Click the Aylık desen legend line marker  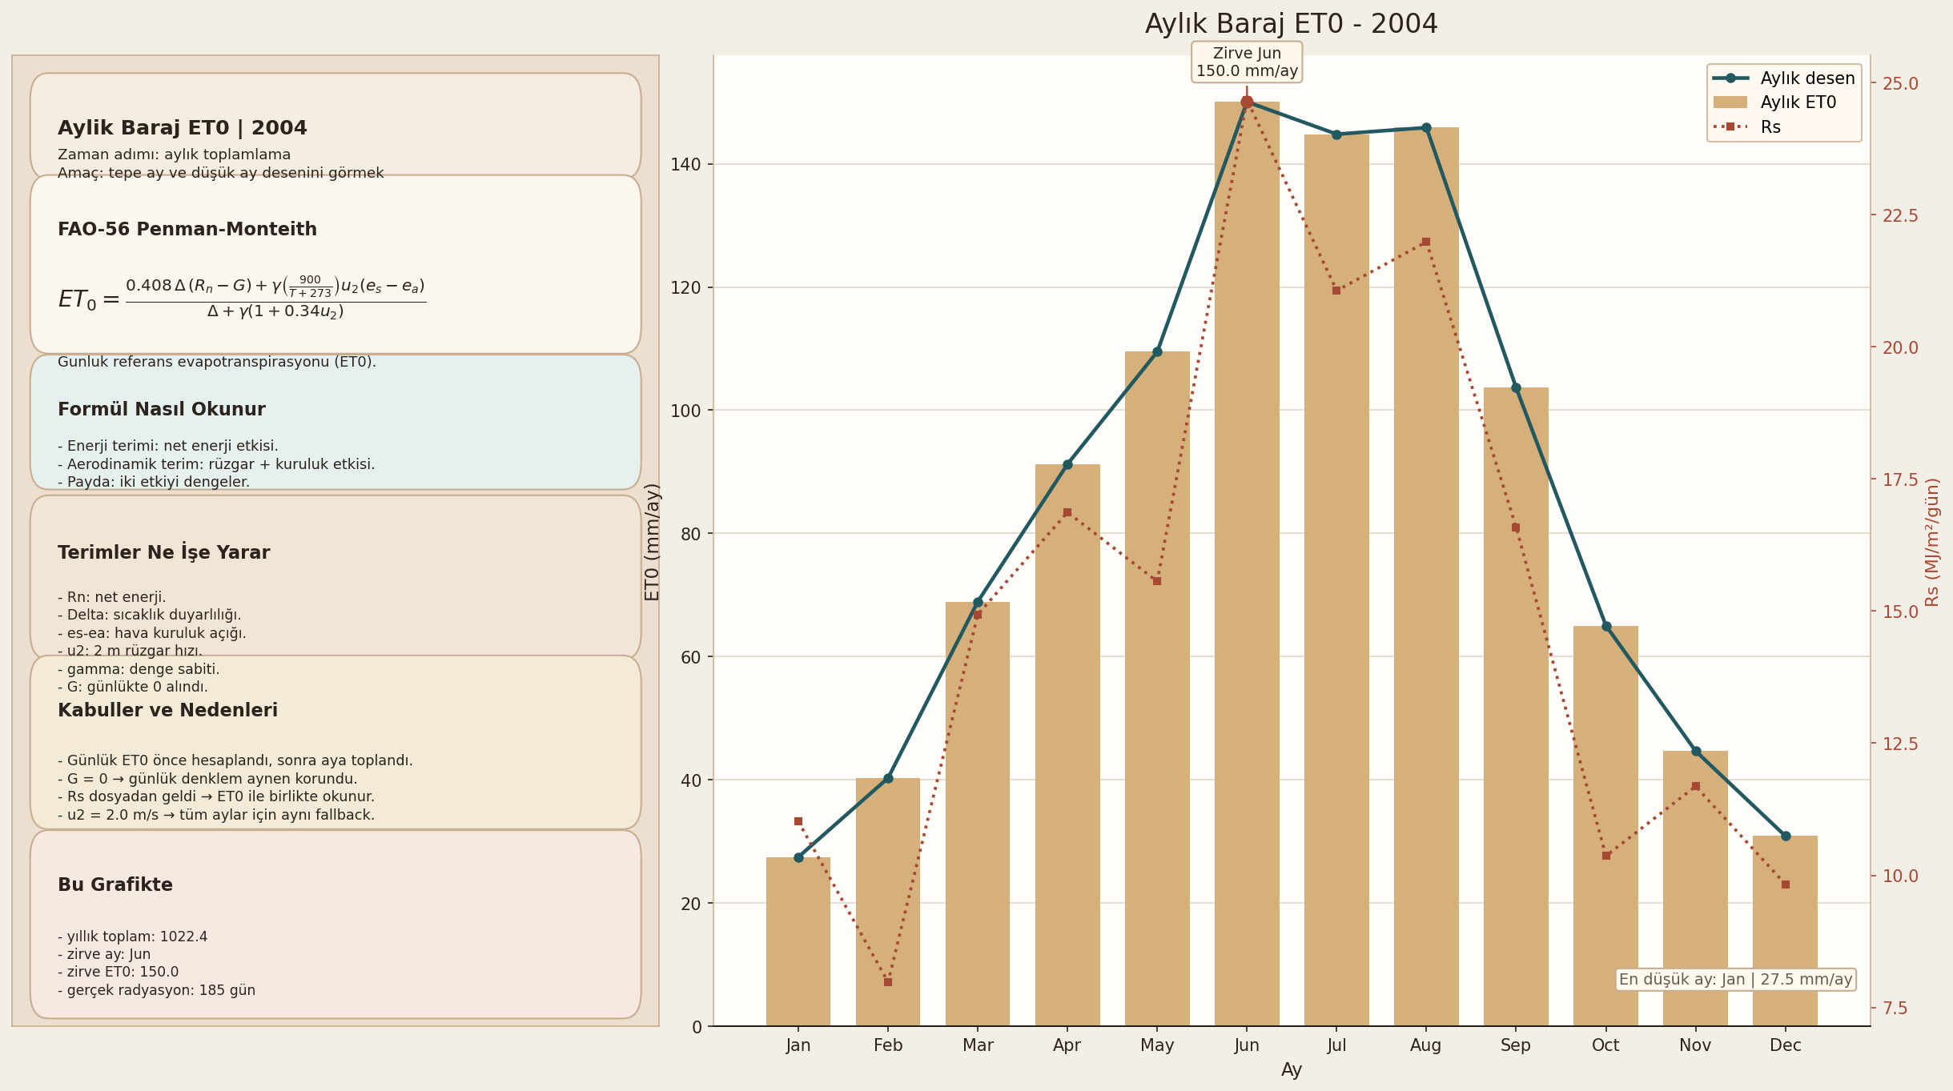click(x=1730, y=78)
